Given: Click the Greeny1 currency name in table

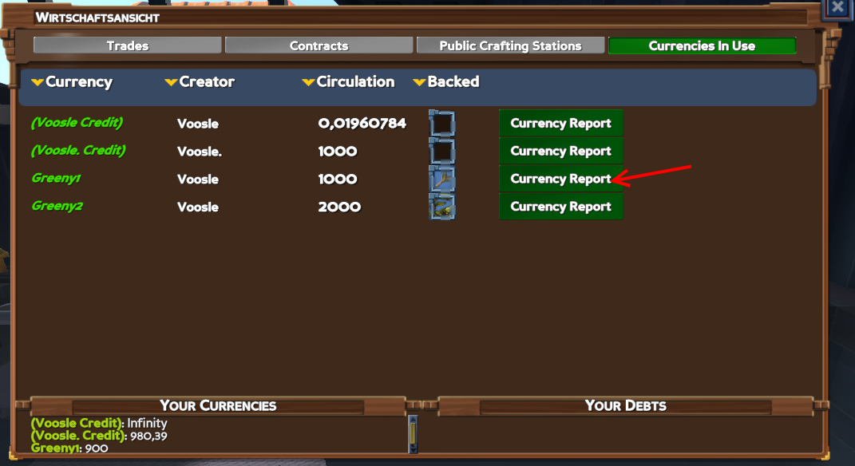Looking at the screenshot, I should coord(56,178).
